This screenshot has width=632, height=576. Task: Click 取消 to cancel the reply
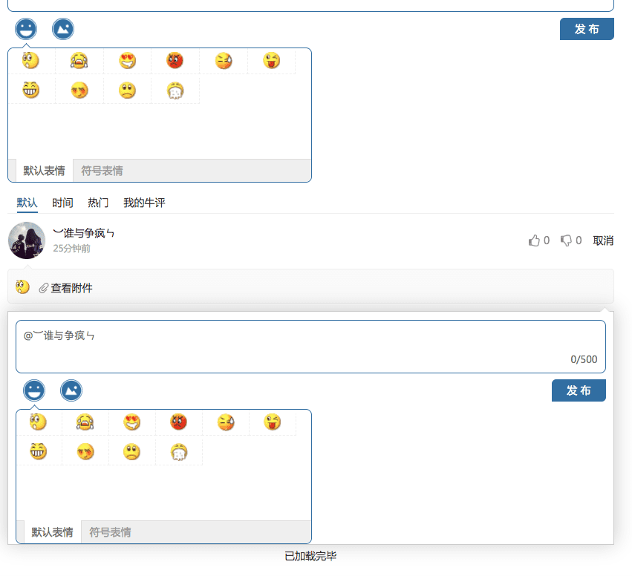click(603, 240)
